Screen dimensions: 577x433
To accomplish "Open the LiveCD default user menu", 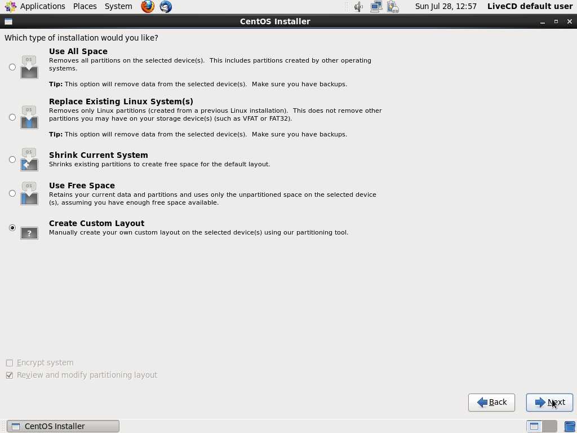I will (530, 6).
